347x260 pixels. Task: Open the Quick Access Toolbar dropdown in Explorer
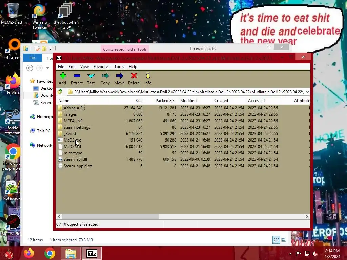tap(51, 49)
